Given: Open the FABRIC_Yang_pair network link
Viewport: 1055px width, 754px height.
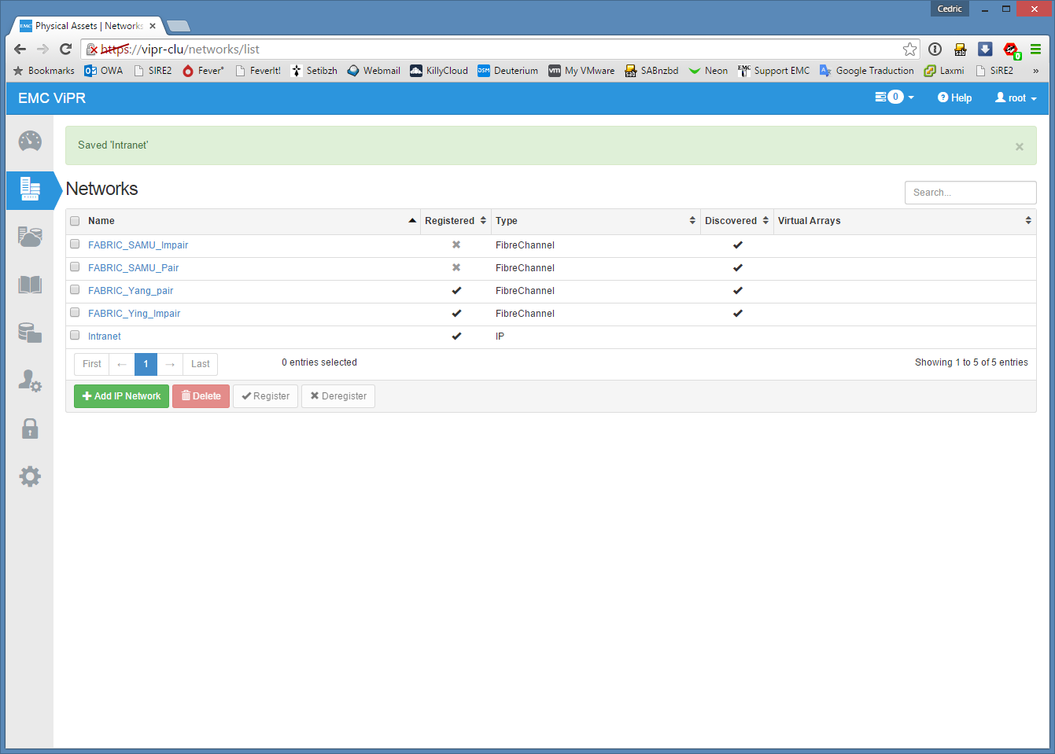Looking at the screenshot, I should coord(131,291).
